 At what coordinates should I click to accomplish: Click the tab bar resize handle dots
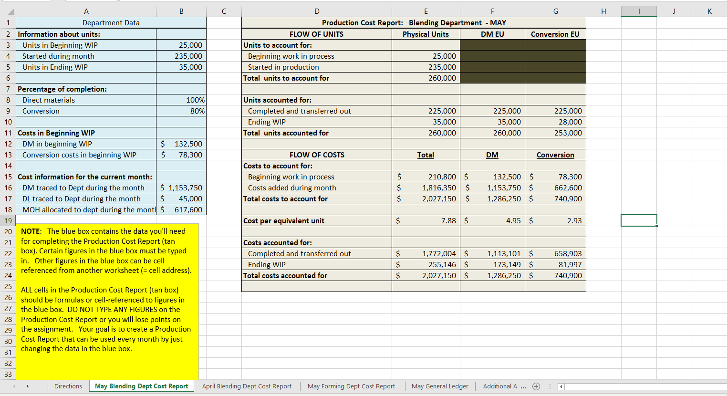(550, 386)
